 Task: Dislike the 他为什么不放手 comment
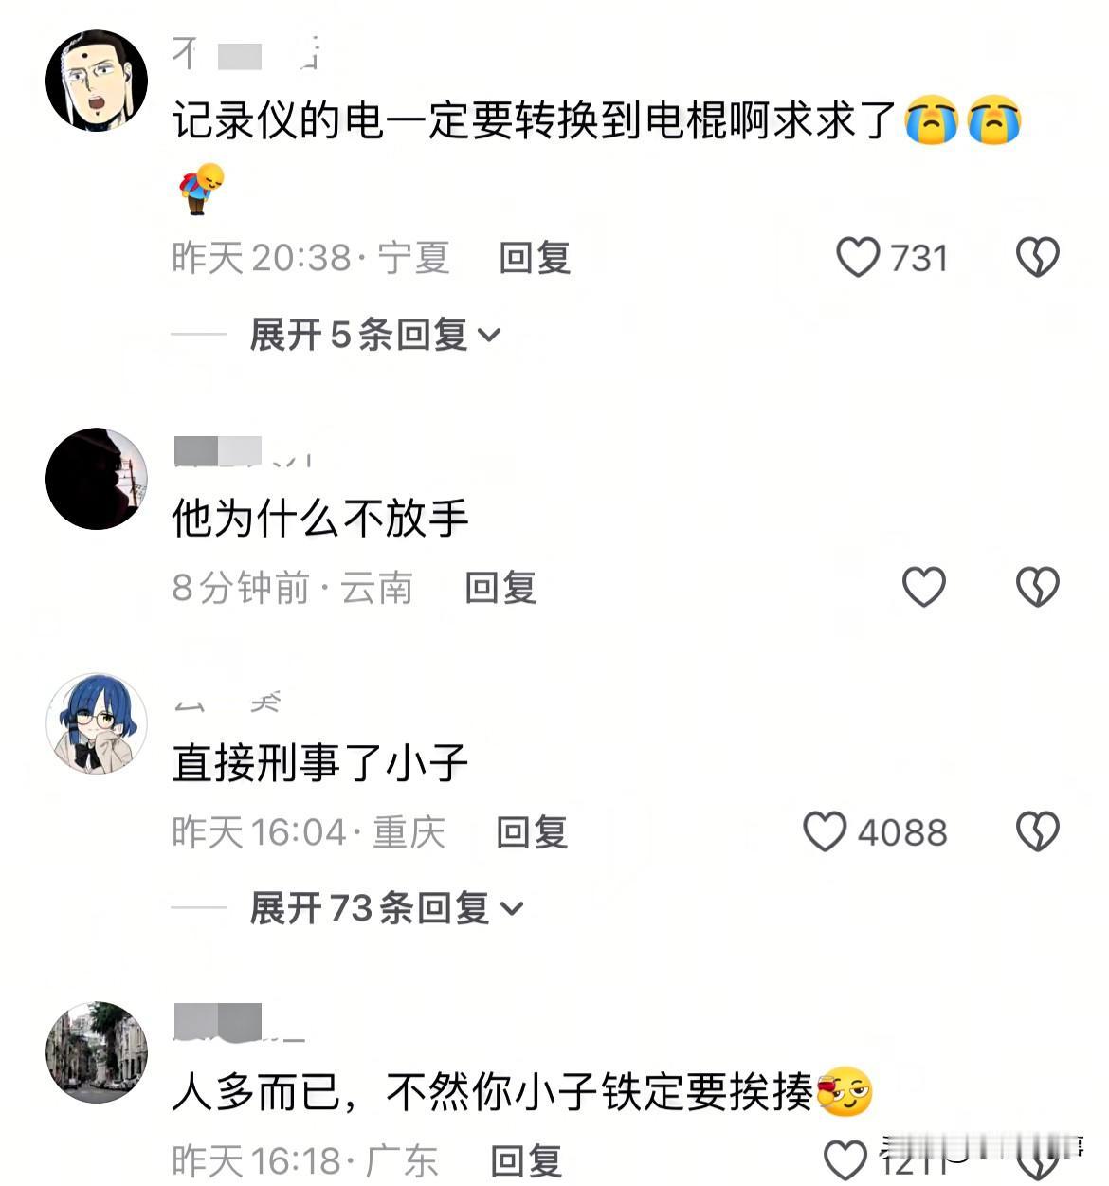[x=1038, y=587]
